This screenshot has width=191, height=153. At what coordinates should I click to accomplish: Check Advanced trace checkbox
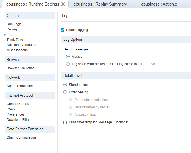(x=71, y=115)
